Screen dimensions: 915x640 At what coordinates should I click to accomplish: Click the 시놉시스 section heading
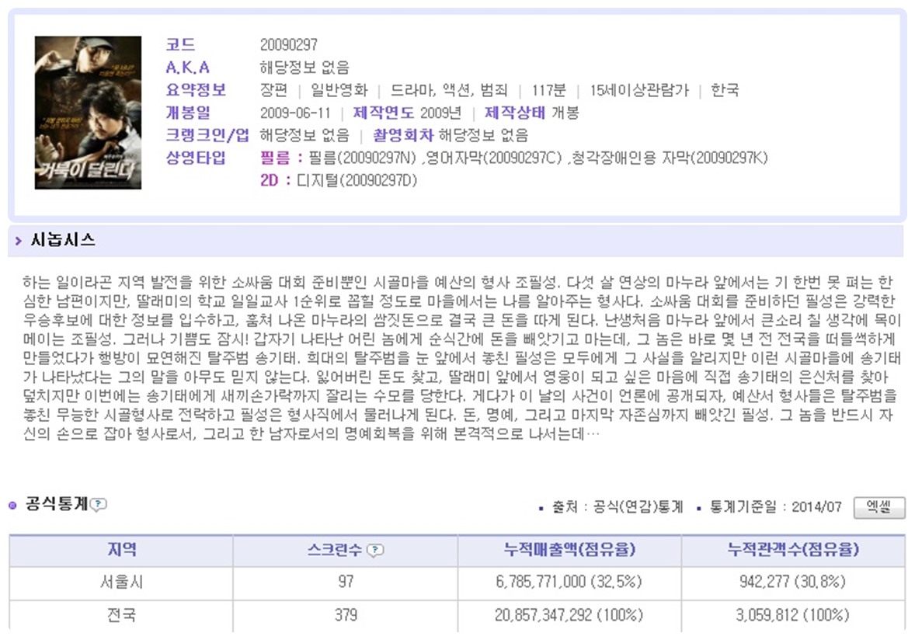click(63, 241)
